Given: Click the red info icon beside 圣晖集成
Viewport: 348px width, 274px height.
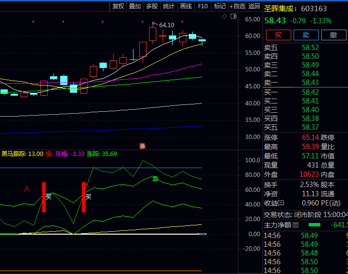Looking at the screenshot, I should (x=296, y=8).
